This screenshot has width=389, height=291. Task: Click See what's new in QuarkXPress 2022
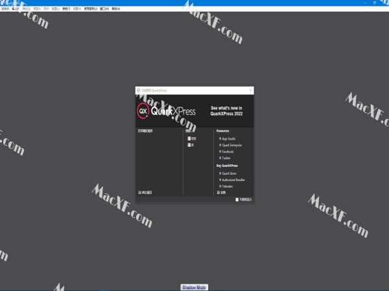pyautogui.click(x=226, y=111)
